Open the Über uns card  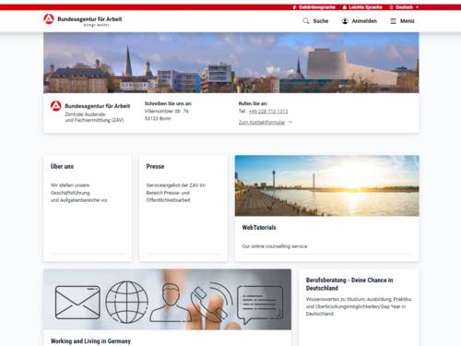tap(88, 209)
